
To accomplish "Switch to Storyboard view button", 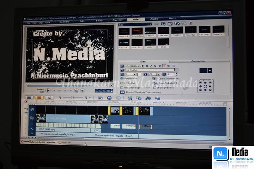I will (x=29, y=98).
